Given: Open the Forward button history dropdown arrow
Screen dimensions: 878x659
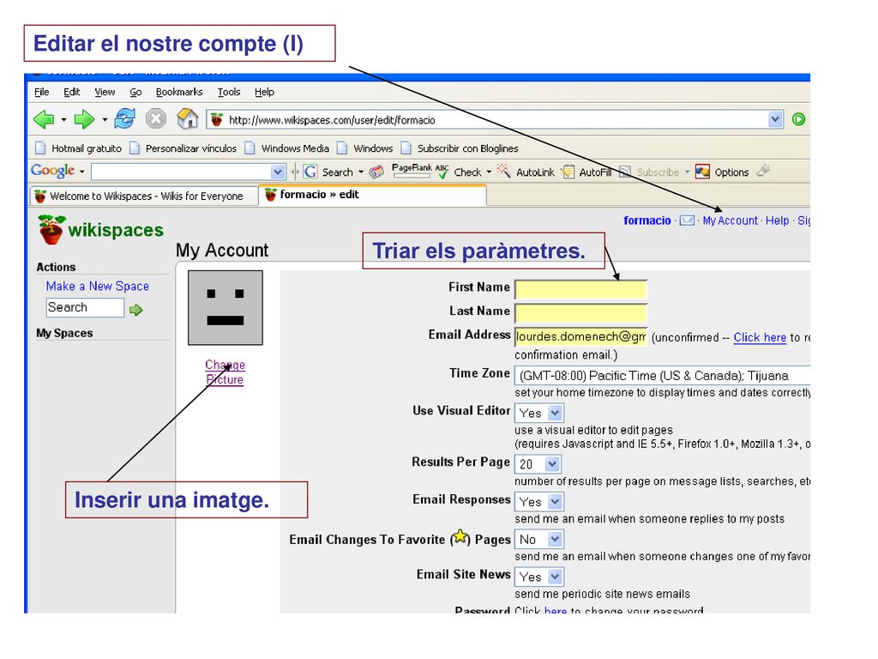Looking at the screenshot, I should [105, 119].
